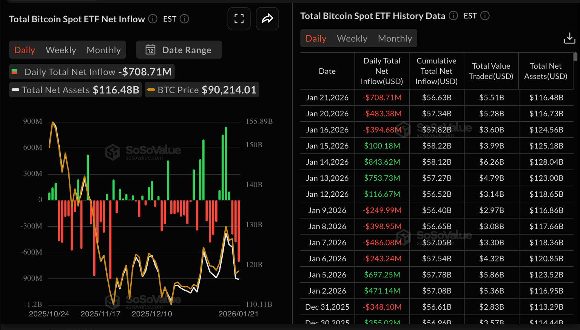Click info icon beside Total Bitcoin Spot ETF History Data

[x=454, y=16]
